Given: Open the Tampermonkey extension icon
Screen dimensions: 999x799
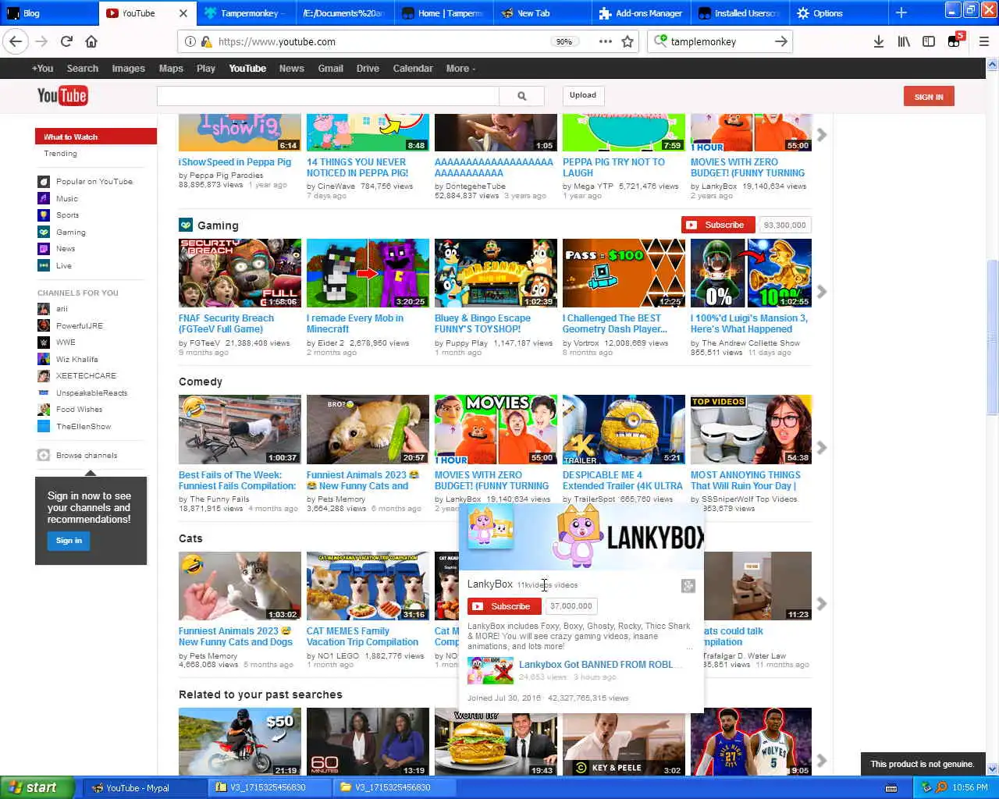Looking at the screenshot, I should [955, 41].
